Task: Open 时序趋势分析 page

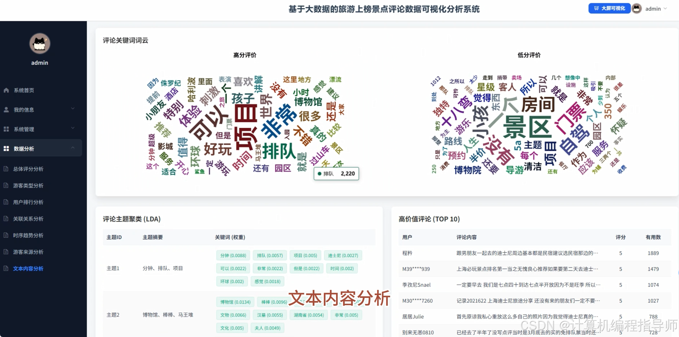Action: coord(28,235)
